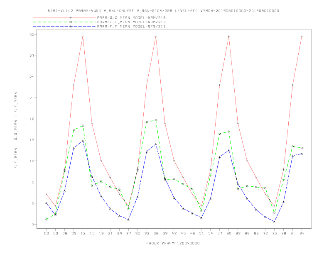Click blue triangle marker at hour 75 minimum
This screenshot has width=329, height=254.
(275, 222)
